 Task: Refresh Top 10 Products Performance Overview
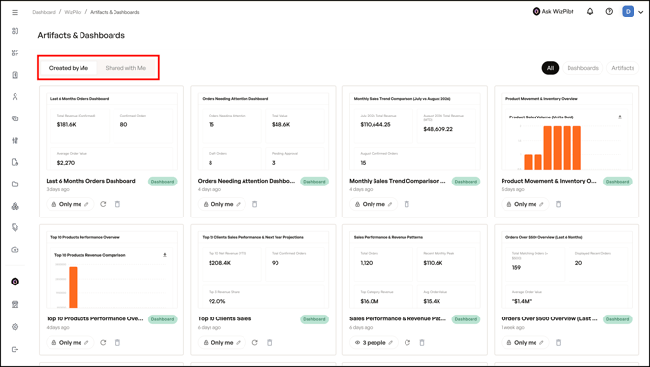tap(103, 343)
